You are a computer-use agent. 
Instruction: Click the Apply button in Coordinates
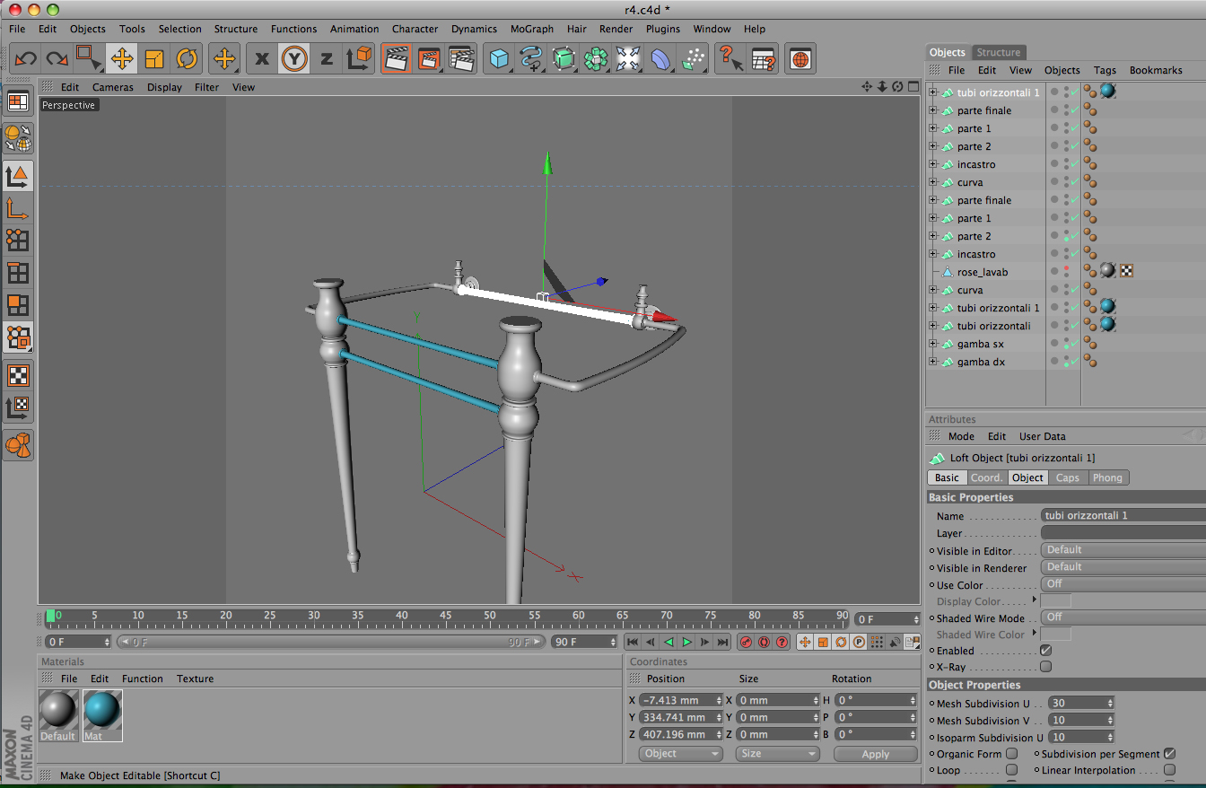875,754
